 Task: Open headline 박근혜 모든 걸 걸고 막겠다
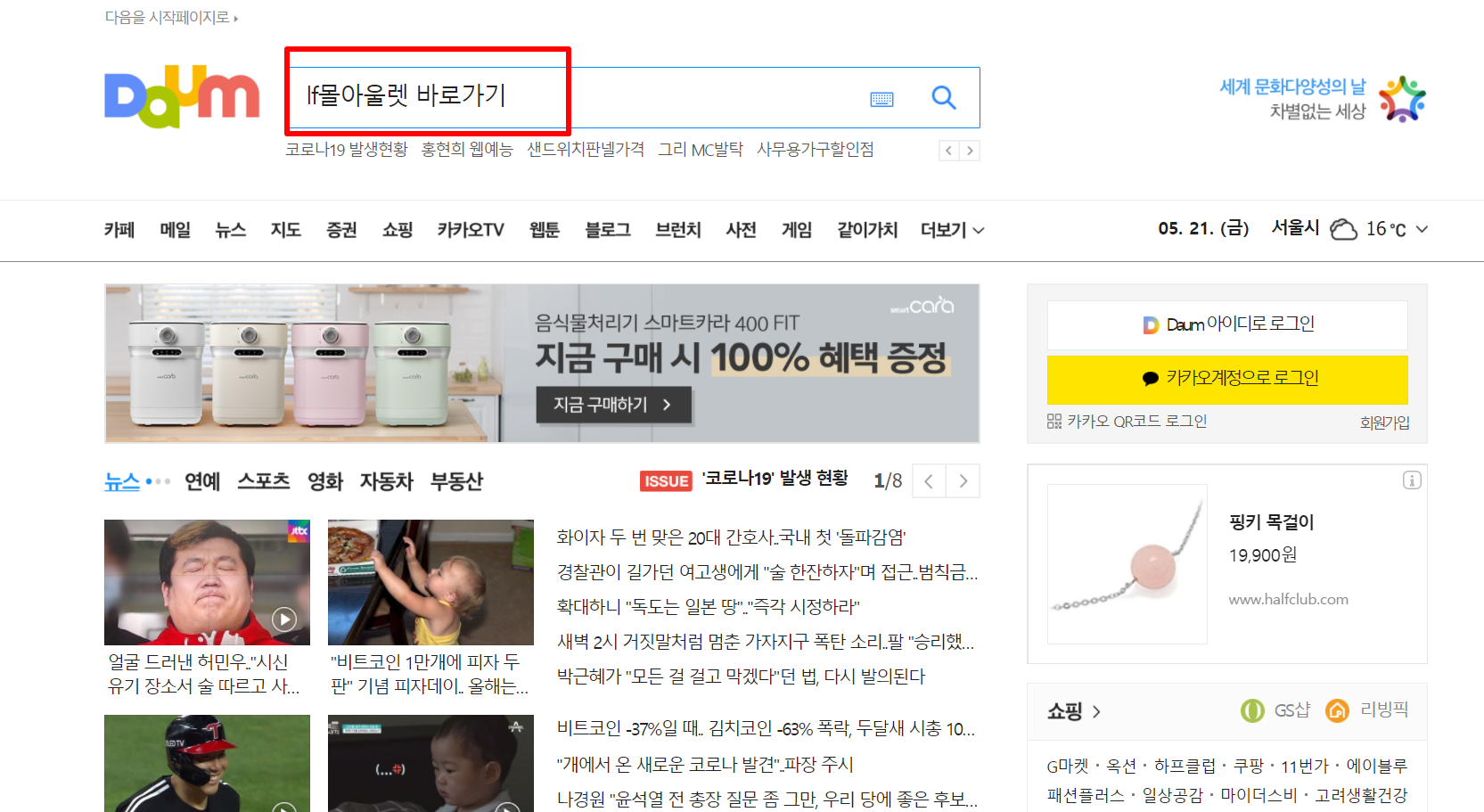[742, 677]
